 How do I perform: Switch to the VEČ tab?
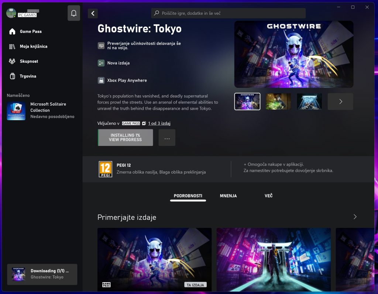tap(268, 196)
